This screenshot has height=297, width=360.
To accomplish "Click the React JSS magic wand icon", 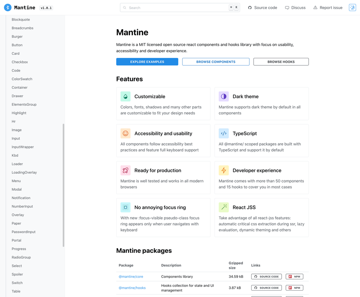I will (x=224, y=207).
